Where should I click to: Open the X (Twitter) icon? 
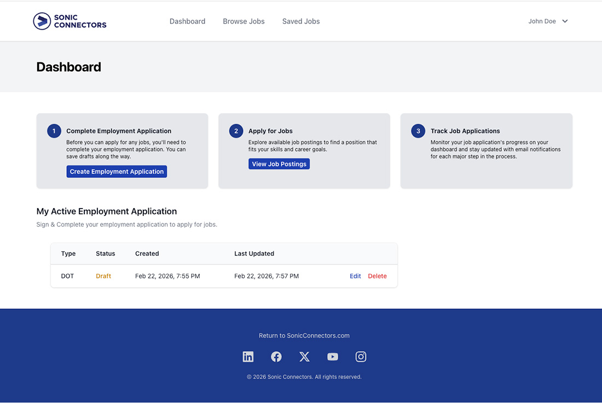pos(304,357)
